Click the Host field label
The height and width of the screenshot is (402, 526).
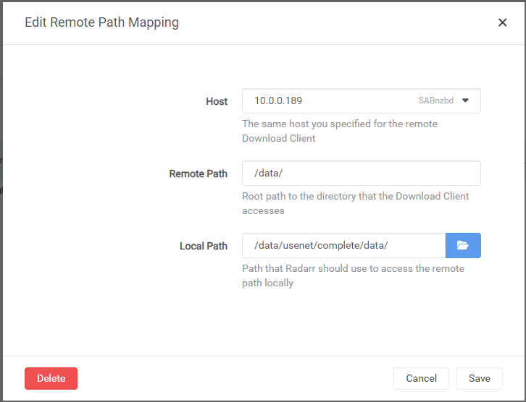pyautogui.click(x=217, y=101)
